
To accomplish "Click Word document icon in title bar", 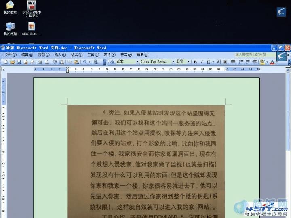I will tap(2, 48).
